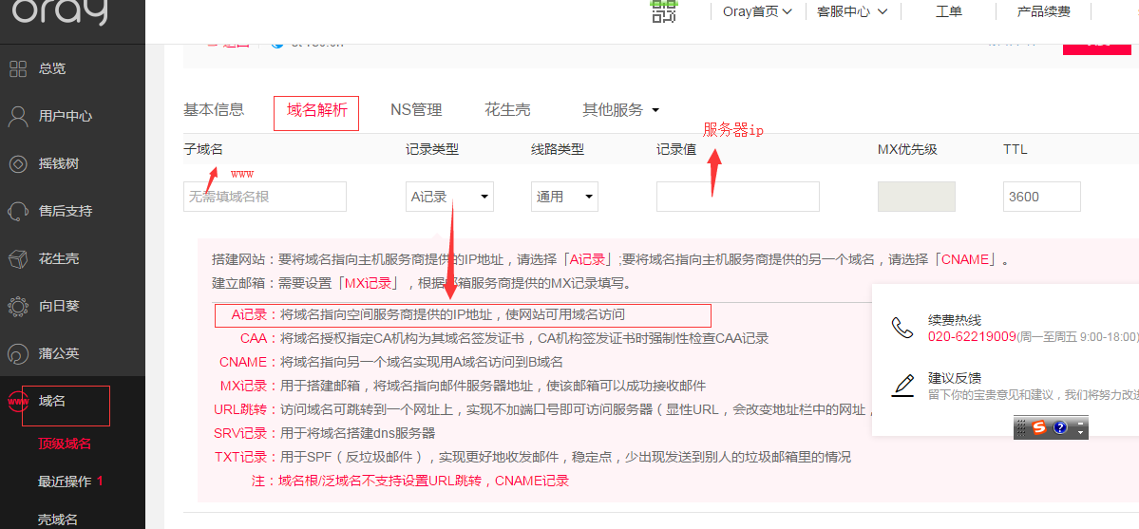Viewport: 1139px width, 529px height.
Task: Click the Oray logo
Action: [60, 12]
